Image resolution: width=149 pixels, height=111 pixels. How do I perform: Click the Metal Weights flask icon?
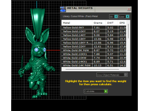coord(63,10)
